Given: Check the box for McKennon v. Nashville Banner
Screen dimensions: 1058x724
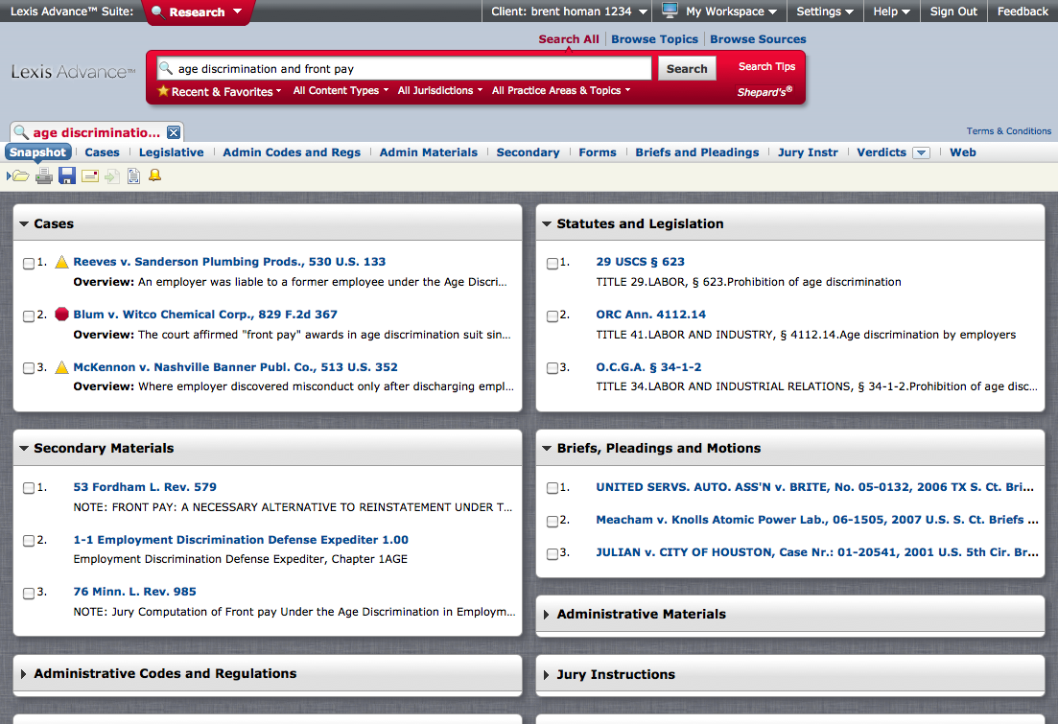Looking at the screenshot, I should click(29, 368).
